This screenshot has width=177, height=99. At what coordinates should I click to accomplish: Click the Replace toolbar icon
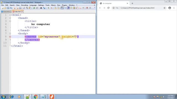click(x=44, y=8)
